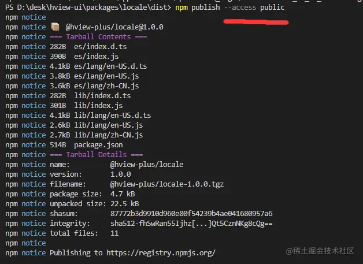Click the '@hview-plus/locale@1.0.0' package line
Screen dimensions: 363x264
click(114, 27)
